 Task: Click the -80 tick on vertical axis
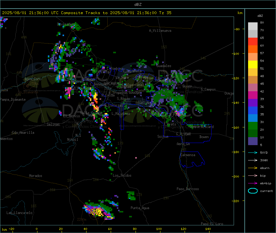(237, 29)
